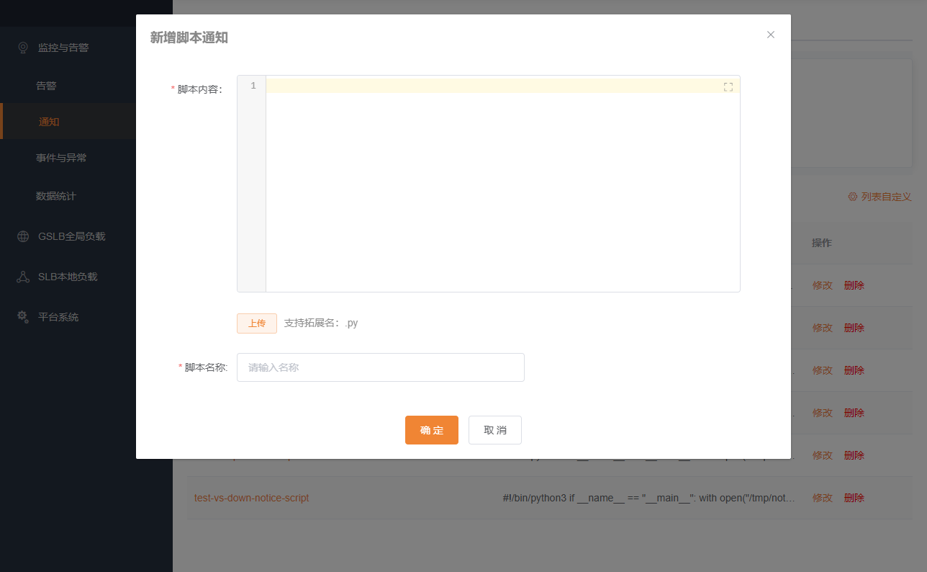Expand the script editor to fullscreen
Viewport: 927px width, 572px height.
pos(728,86)
